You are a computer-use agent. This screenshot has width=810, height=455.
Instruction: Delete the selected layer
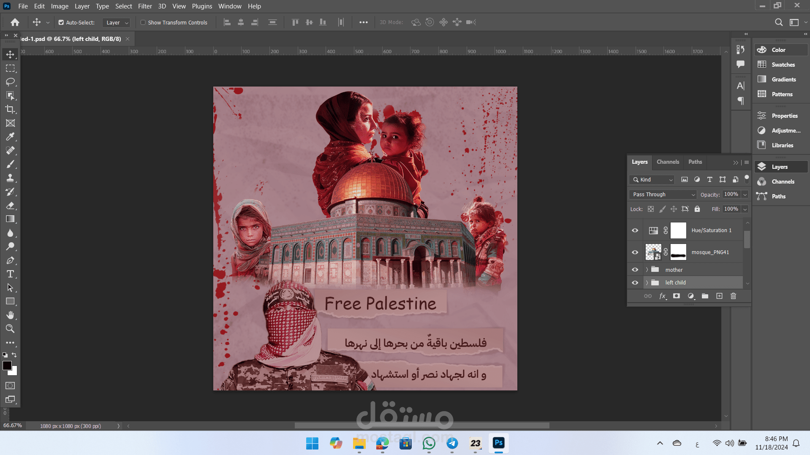pos(733,296)
